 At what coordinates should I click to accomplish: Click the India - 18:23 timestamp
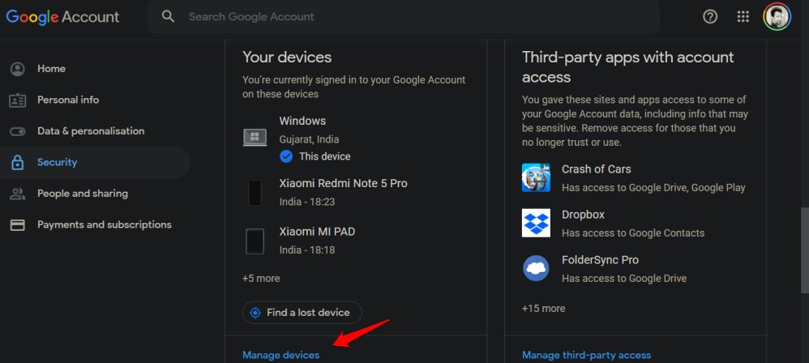pos(307,202)
